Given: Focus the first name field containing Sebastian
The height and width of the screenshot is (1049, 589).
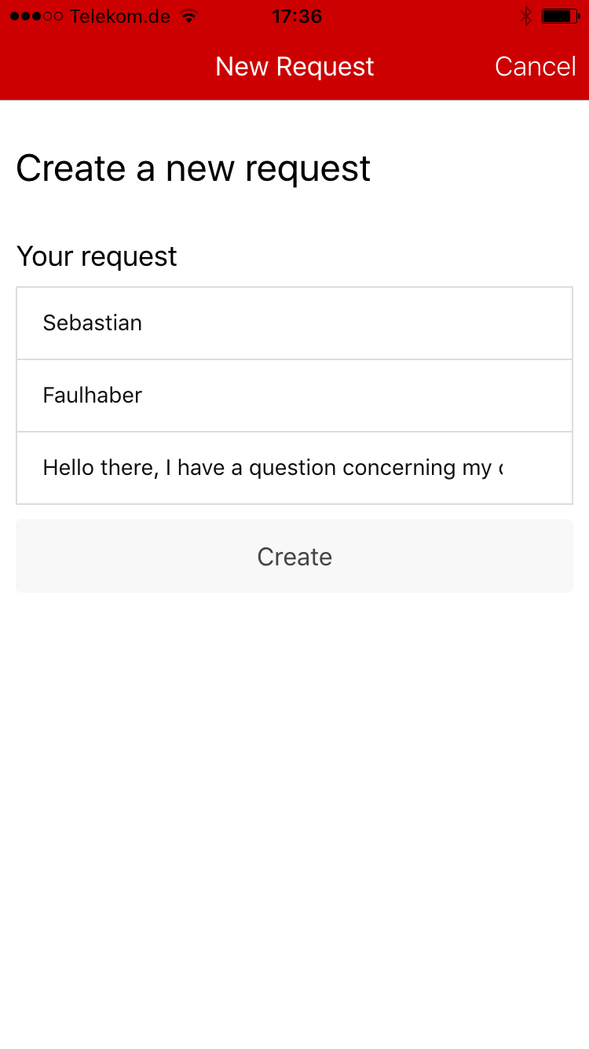Looking at the screenshot, I should (x=294, y=323).
